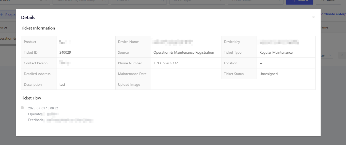The height and width of the screenshot is (145, 346).
Task: Click the Operation & Maintenance Registration source value
Action: click(x=184, y=52)
